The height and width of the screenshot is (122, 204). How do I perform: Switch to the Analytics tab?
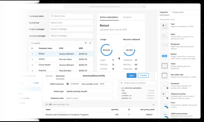coord(127,17)
